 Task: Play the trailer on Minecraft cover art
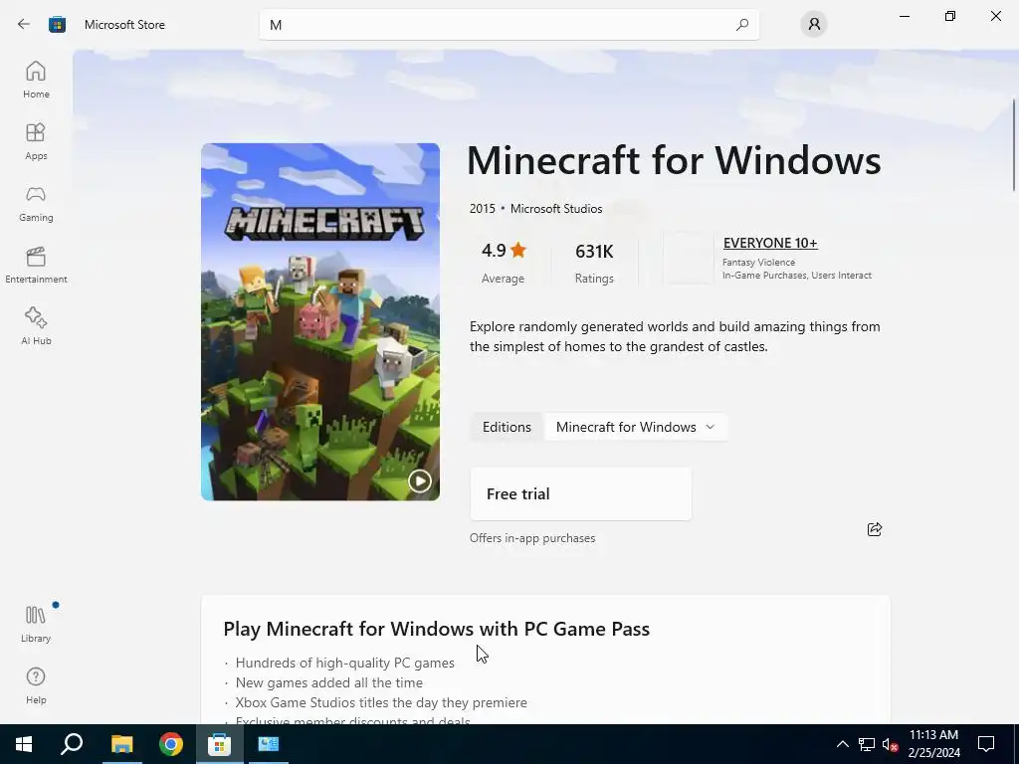coord(420,480)
